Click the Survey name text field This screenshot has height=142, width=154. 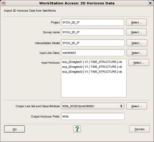coord(93,32)
